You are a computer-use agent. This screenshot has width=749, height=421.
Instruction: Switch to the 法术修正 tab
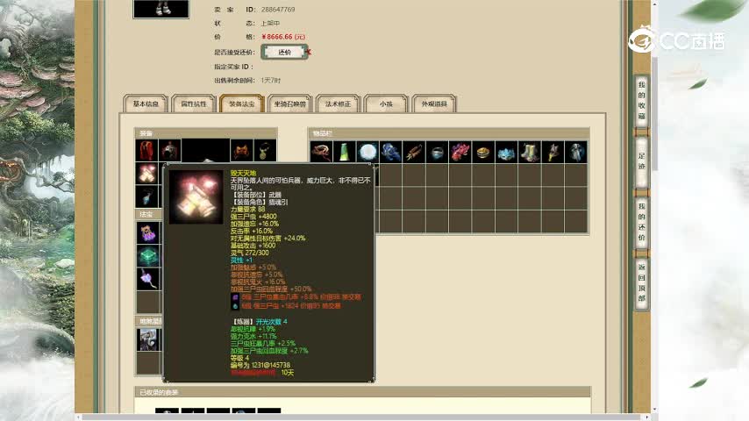[x=338, y=103]
